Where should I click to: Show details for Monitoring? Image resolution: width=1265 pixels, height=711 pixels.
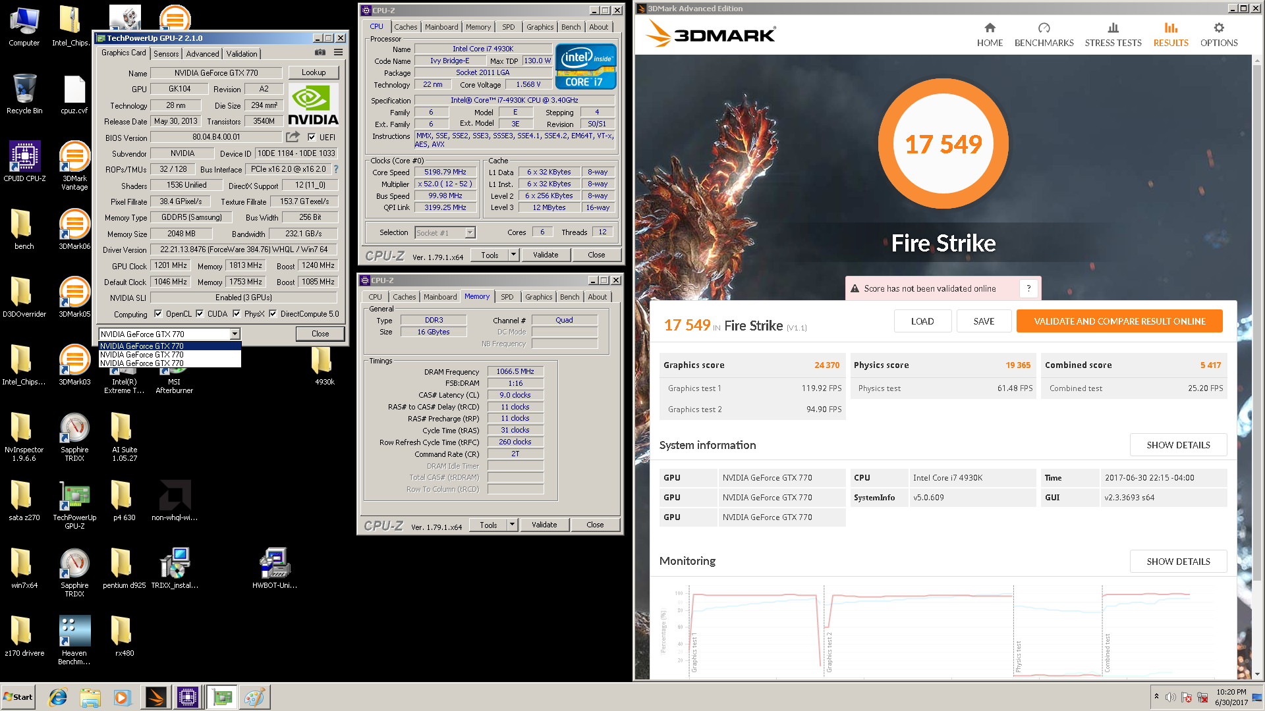[1178, 562]
